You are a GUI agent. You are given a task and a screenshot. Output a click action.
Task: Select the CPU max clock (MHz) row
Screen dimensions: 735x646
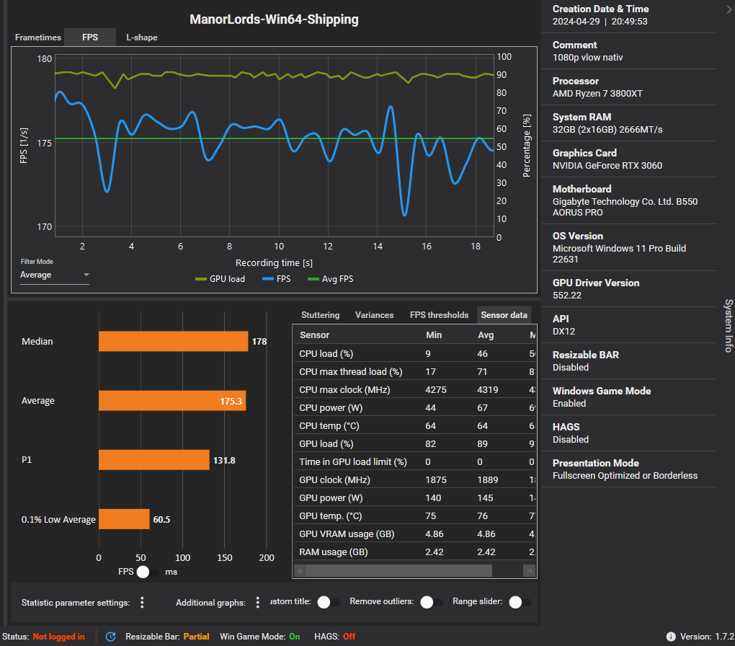pyautogui.click(x=415, y=390)
